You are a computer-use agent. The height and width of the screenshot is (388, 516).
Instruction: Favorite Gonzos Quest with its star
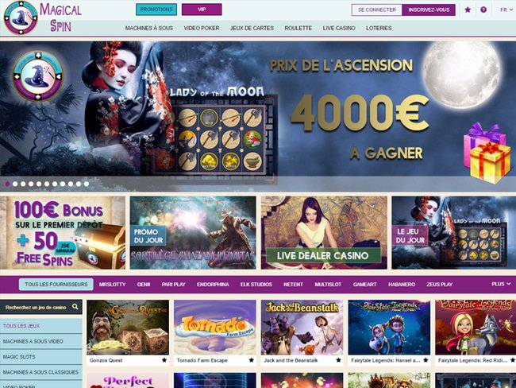pyautogui.click(x=164, y=360)
